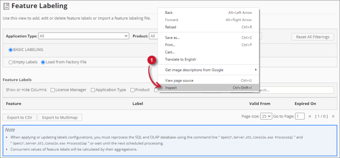Click the Note heading text
The width and height of the screenshot is (340, 158).
click(10, 130)
